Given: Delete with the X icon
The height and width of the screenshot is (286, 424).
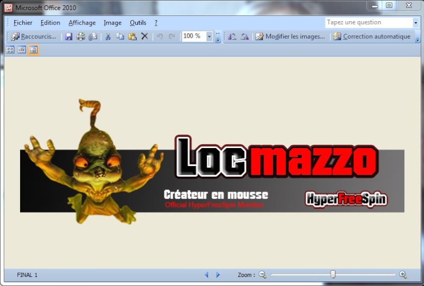Looking at the screenshot, I should point(145,36).
